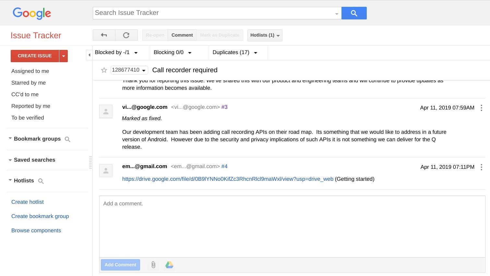Viewport: 490px width, 276px height.
Task: Click vi...@google.com author name
Action: (145, 107)
